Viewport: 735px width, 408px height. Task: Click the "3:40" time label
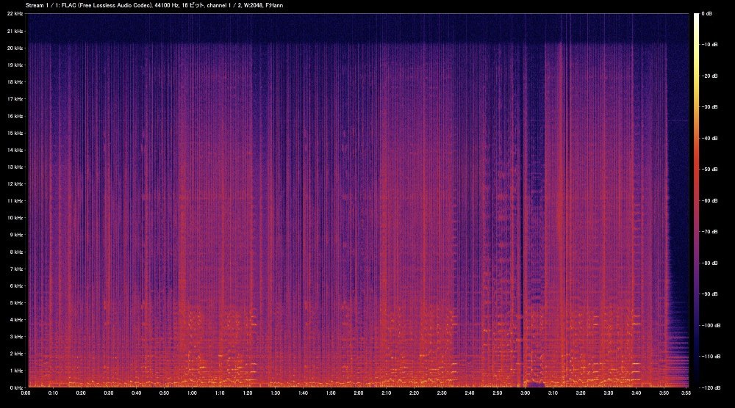(x=636, y=393)
